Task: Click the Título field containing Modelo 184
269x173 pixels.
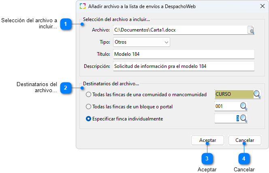Action: click(183, 54)
